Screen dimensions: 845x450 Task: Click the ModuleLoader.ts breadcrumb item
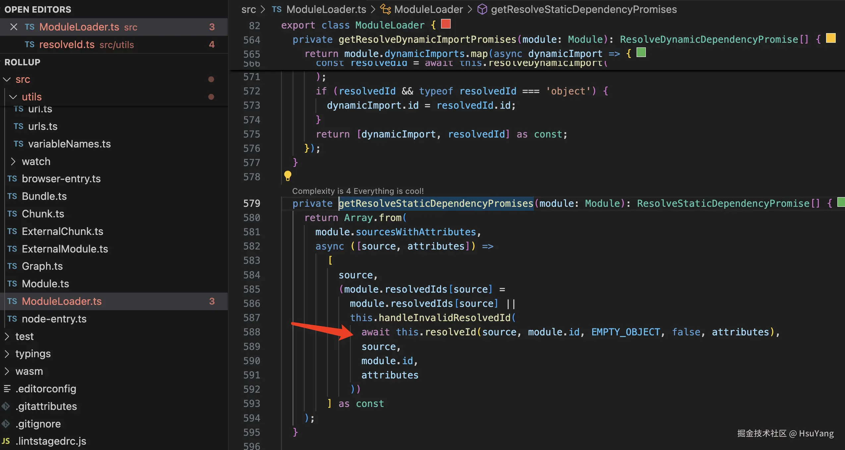pos(326,9)
